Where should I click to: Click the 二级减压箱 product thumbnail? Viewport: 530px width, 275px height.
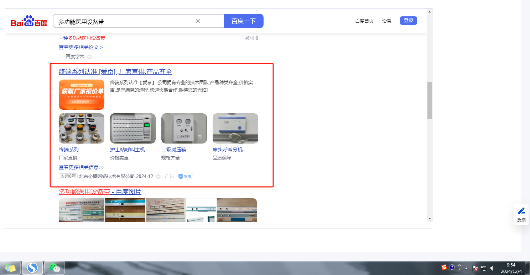(184, 128)
